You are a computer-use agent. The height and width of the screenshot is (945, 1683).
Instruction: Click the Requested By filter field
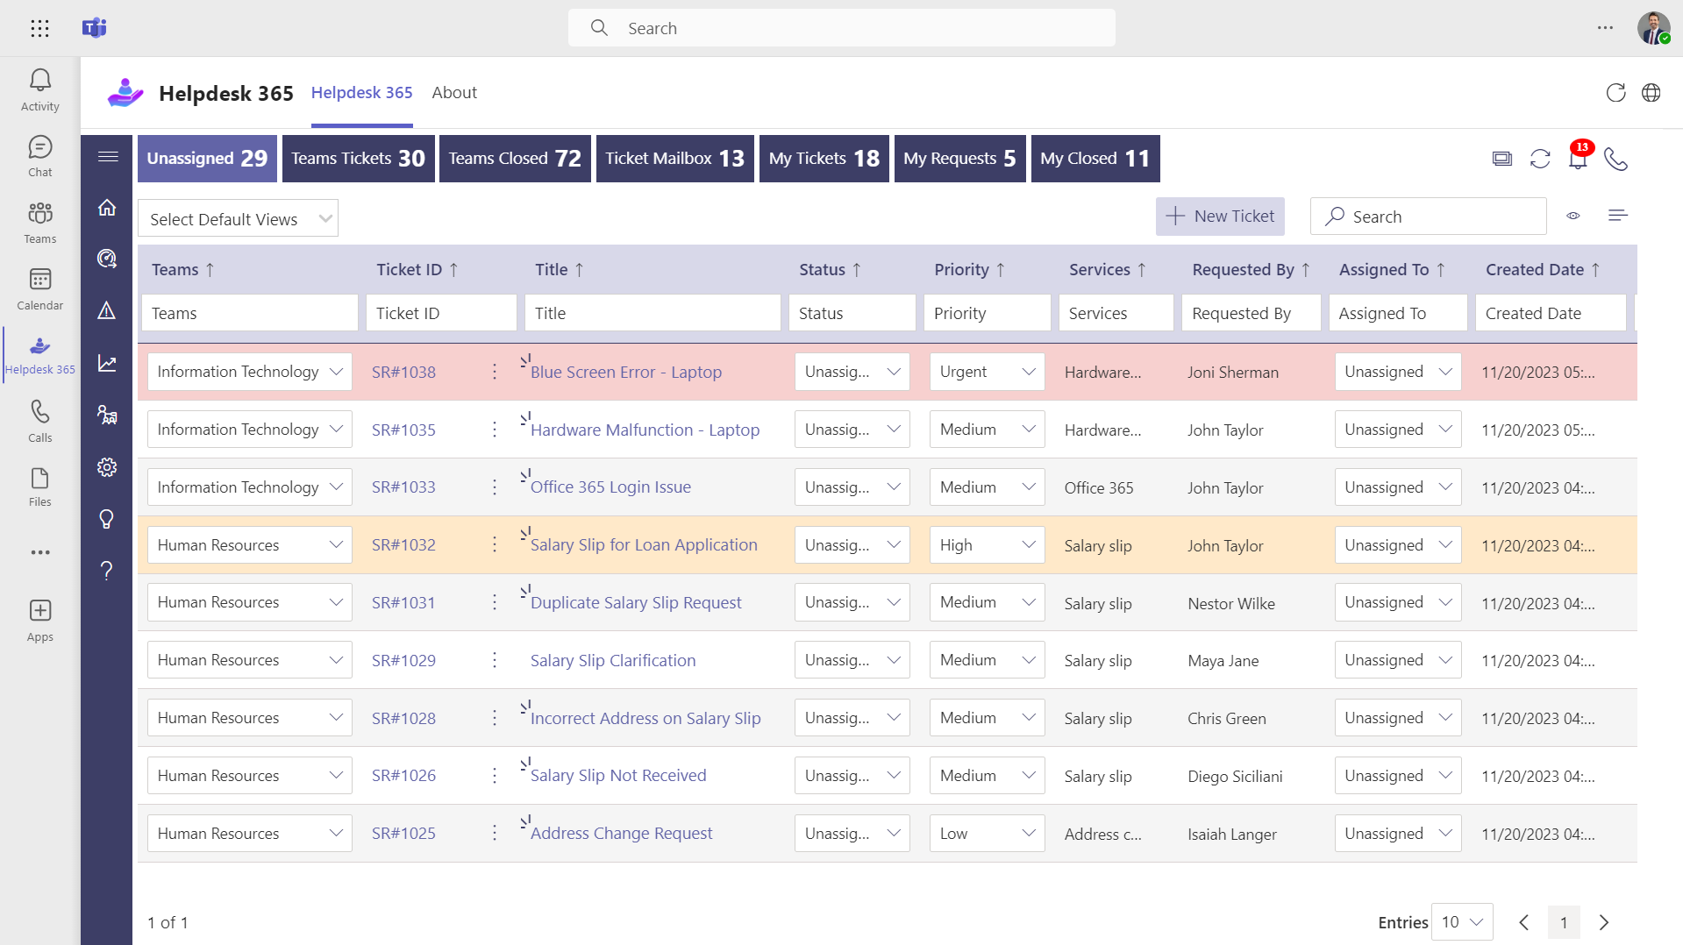tap(1252, 313)
